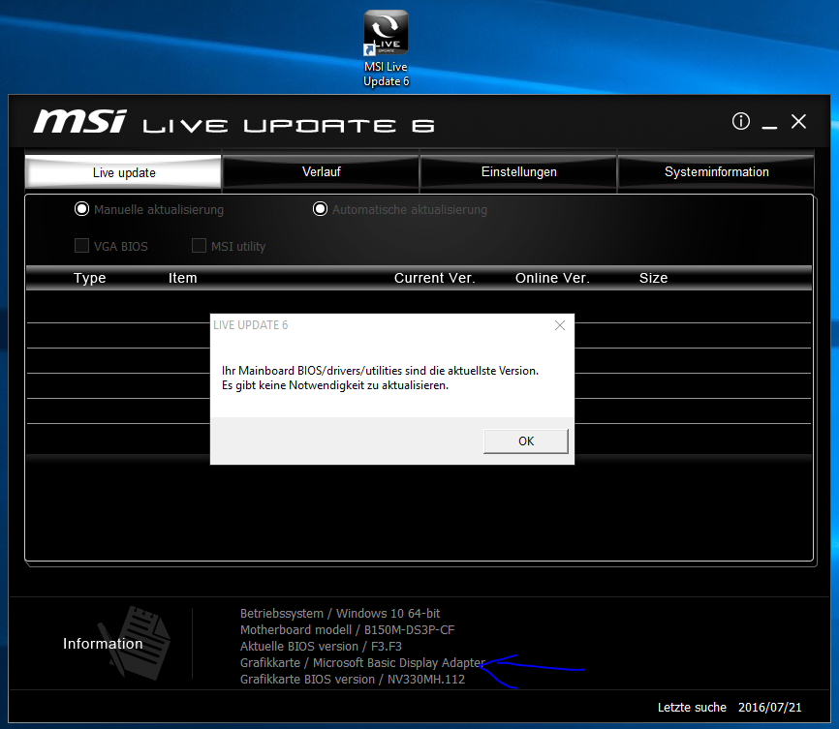Close the MSI Live Update 6 window
Screen dimensions: 839x729
click(799, 121)
